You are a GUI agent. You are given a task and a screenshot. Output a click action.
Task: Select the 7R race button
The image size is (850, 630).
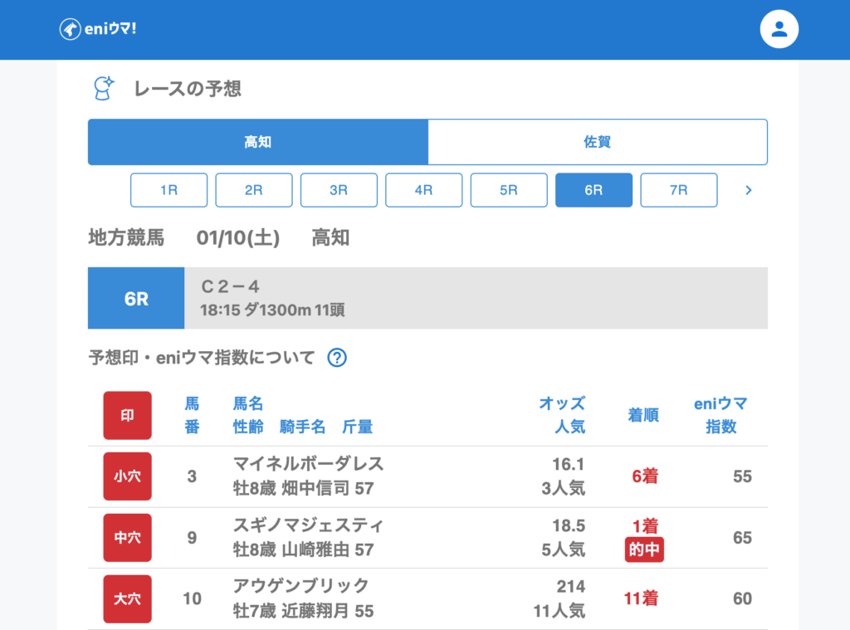pyautogui.click(x=678, y=190)
